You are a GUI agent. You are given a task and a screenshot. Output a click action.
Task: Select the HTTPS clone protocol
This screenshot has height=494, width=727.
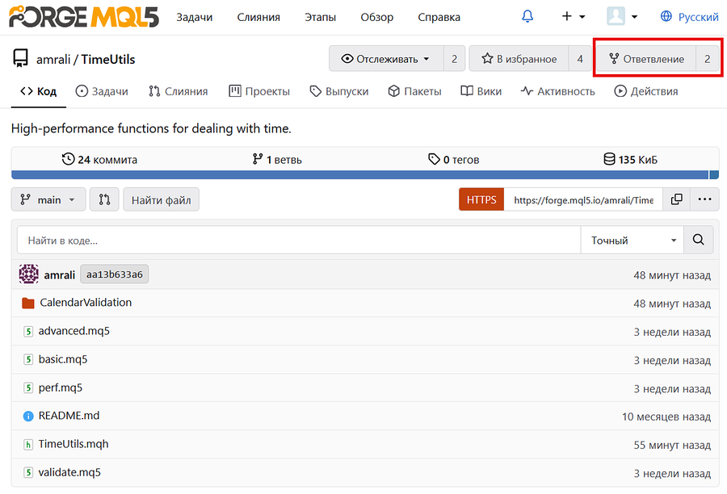pyautogui.click(x=481, y=199)
